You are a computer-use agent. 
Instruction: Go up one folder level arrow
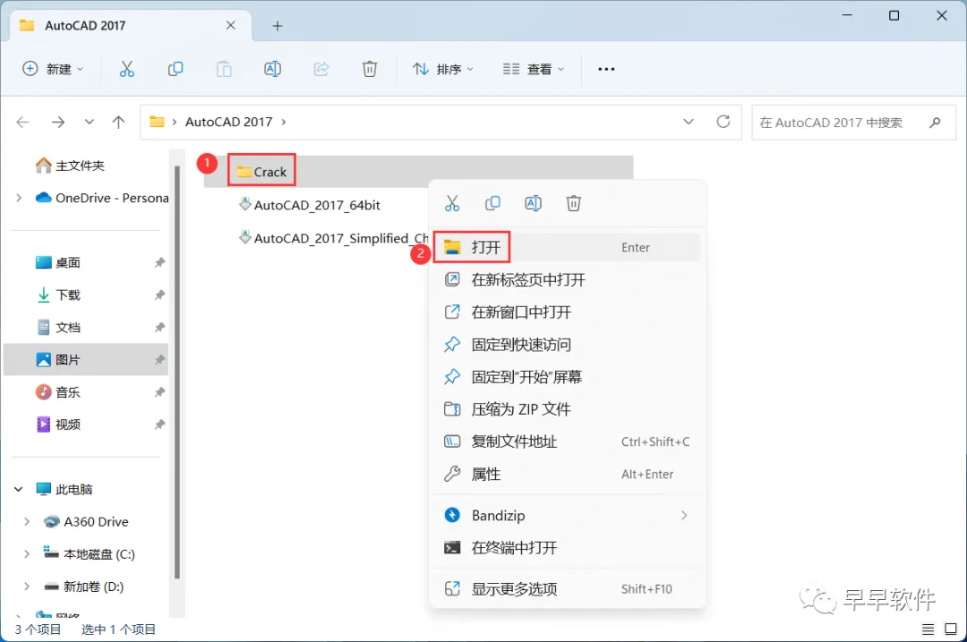coord(118,122)
